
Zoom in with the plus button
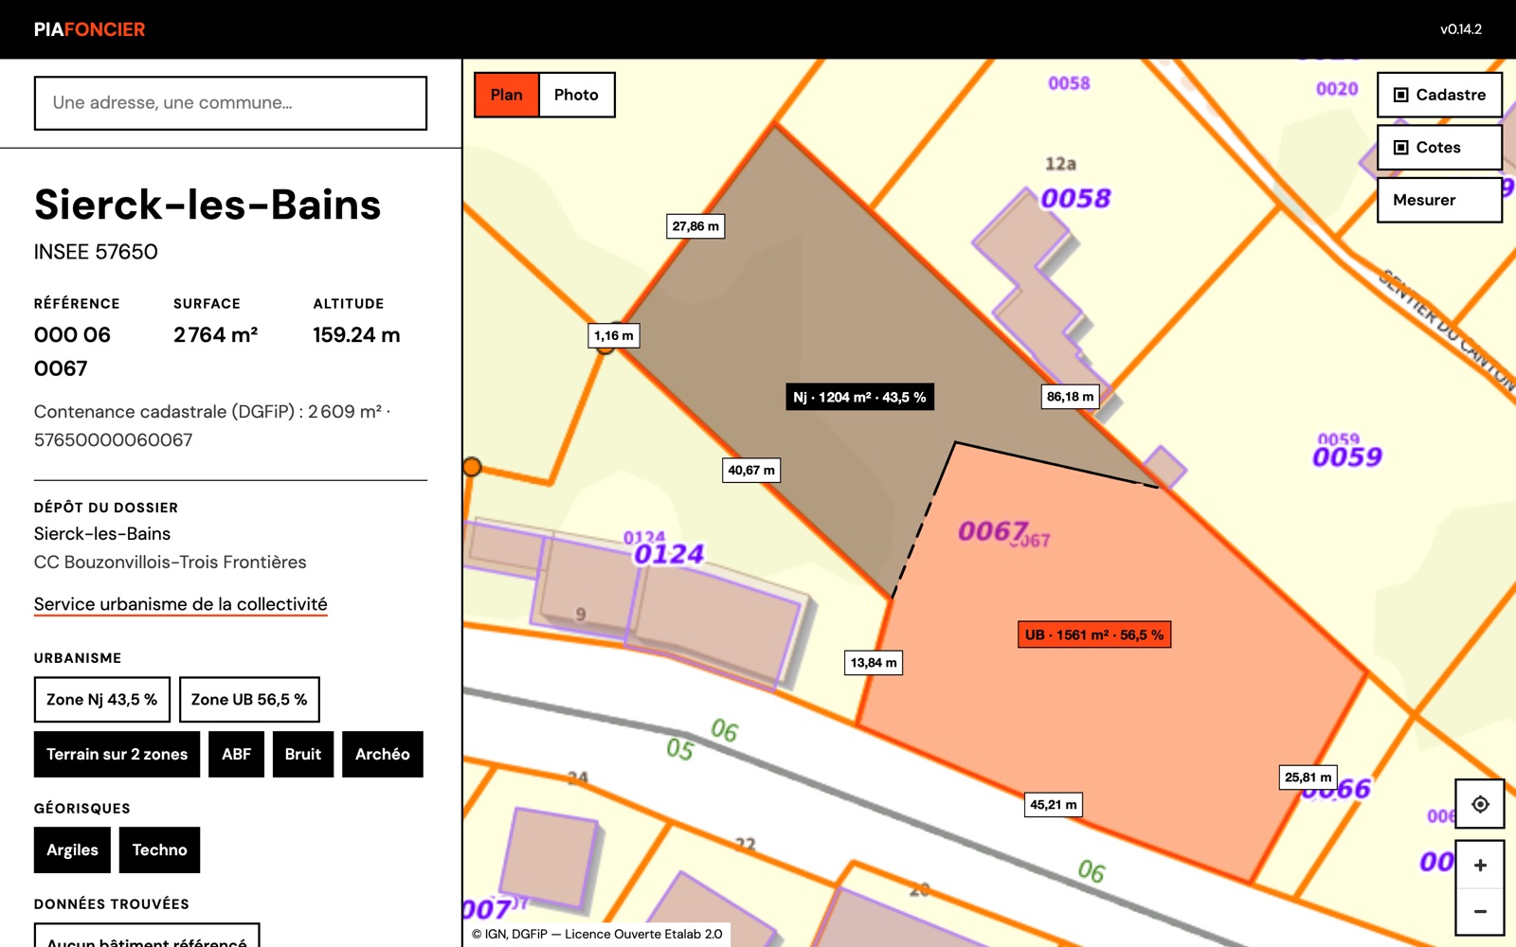(1480, 865)
